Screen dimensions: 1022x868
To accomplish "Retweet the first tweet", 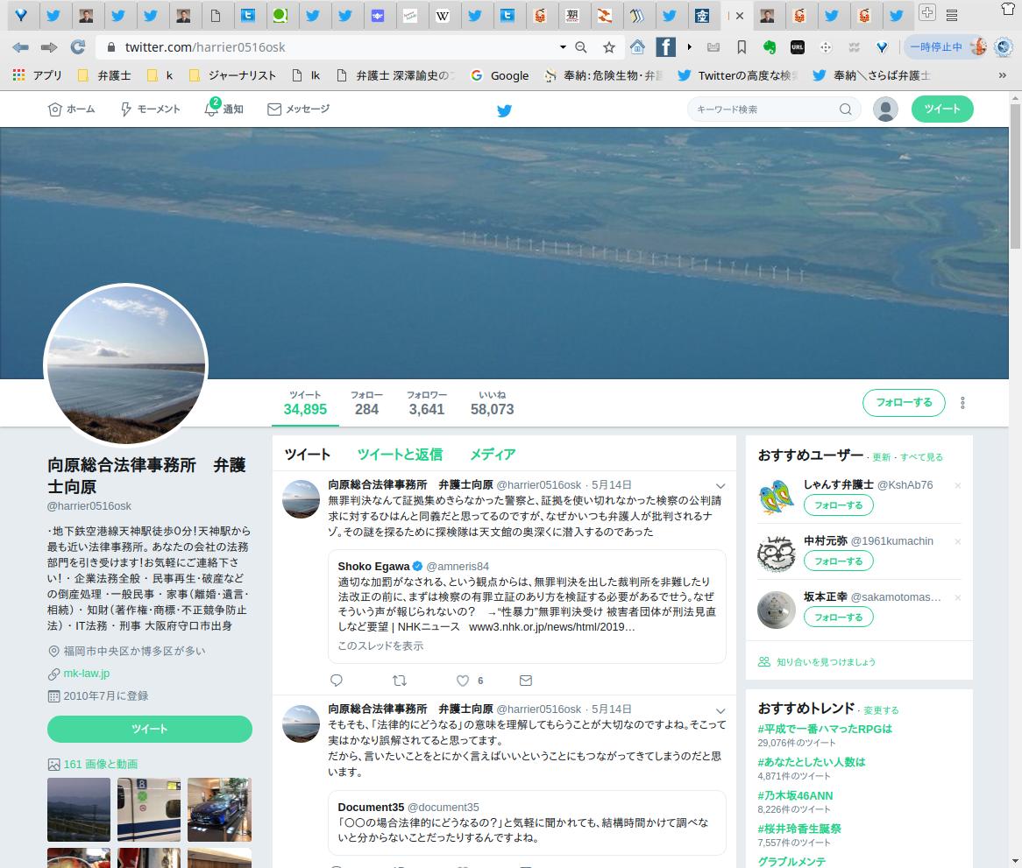I will [400, 681].
